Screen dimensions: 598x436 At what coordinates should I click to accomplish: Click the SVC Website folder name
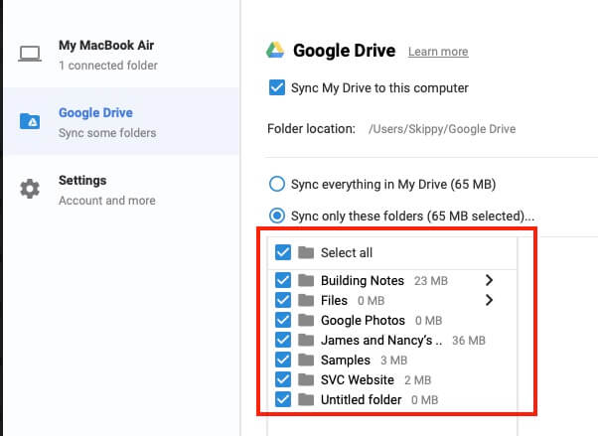358,380
